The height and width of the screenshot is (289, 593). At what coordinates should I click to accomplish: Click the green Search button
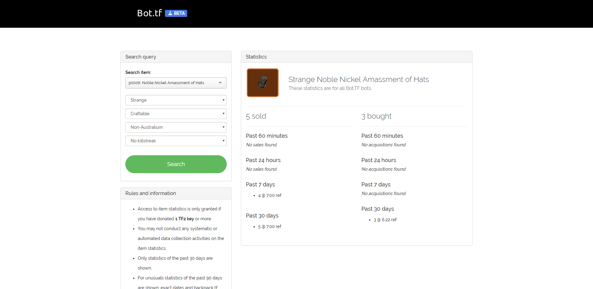tap(176, 164)
